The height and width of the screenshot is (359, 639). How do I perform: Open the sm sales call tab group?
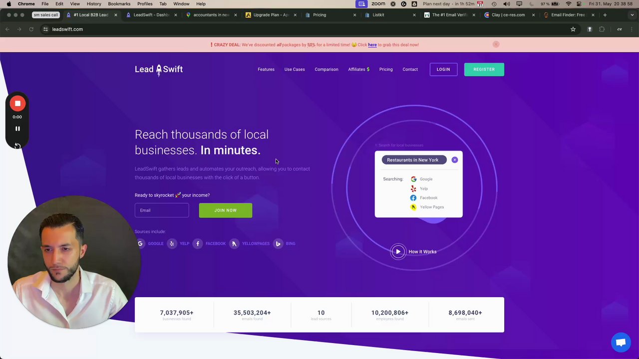click(46, 15)
